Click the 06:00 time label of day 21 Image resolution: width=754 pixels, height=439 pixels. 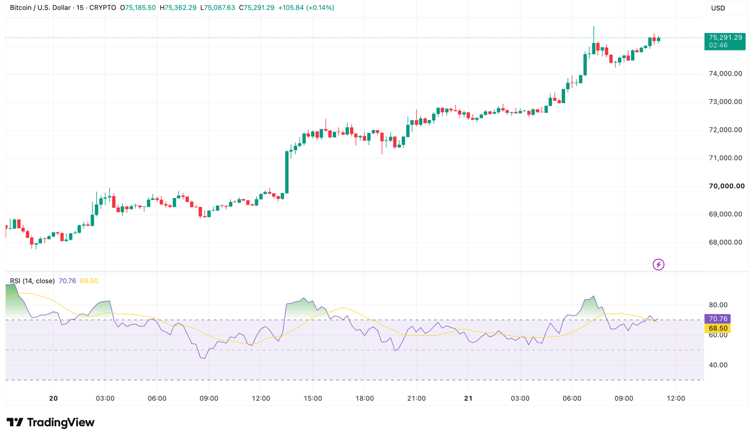pyautogui.click(x=572, y=398)
